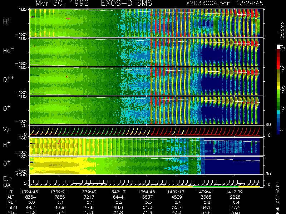The width and height of the screenshot is (286, 214).
Task: Select altitude value '7217'
Action: tap(89, 197)
